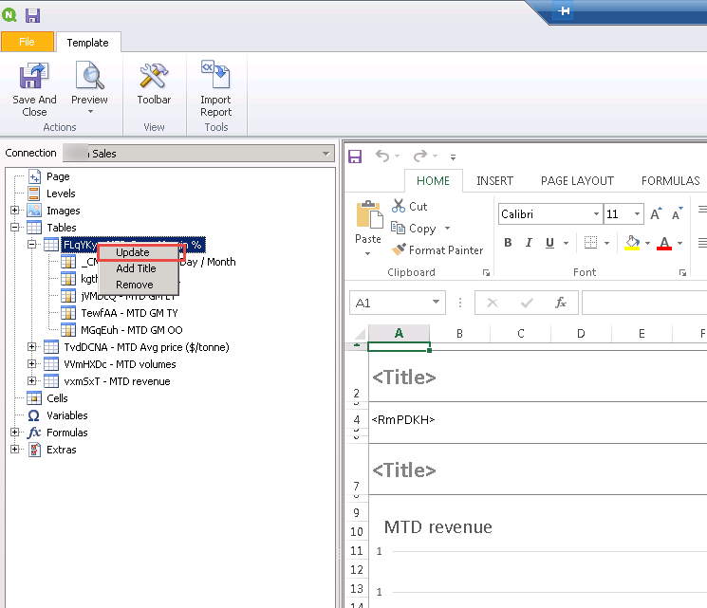
Task: Click Cut in the Clipboard group
Action: coord(409,207)
